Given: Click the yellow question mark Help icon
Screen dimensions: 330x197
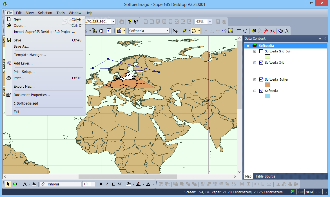Looking at the screenshot, I should pyautogui.click(x=130, y=22).
